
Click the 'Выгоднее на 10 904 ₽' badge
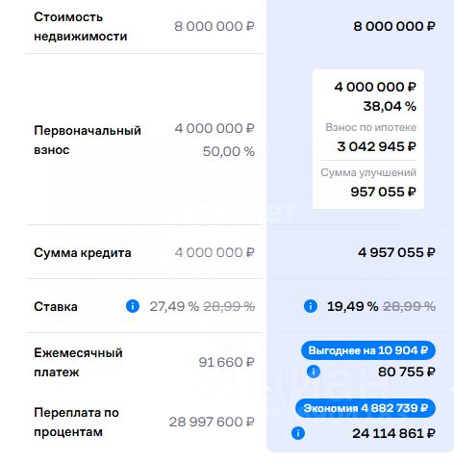pyautogui.click(x=368, y=350)
